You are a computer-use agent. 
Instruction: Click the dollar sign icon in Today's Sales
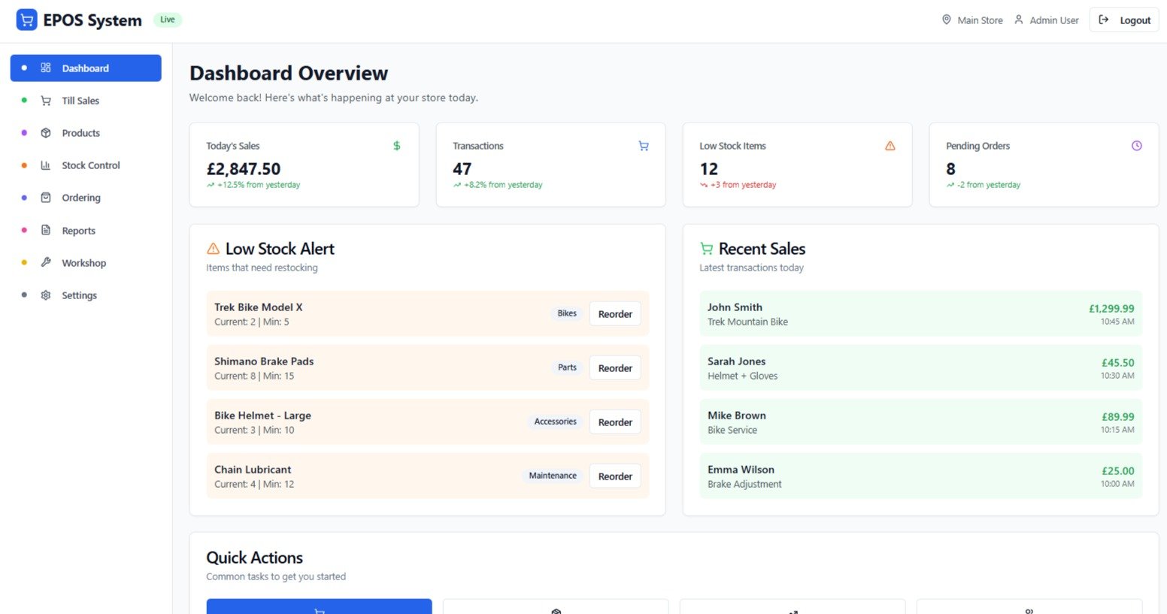[x=397, y=146]
